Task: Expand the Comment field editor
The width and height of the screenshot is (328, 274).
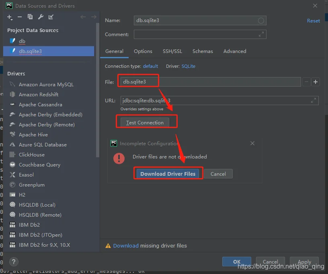Action: pos(261,34)
